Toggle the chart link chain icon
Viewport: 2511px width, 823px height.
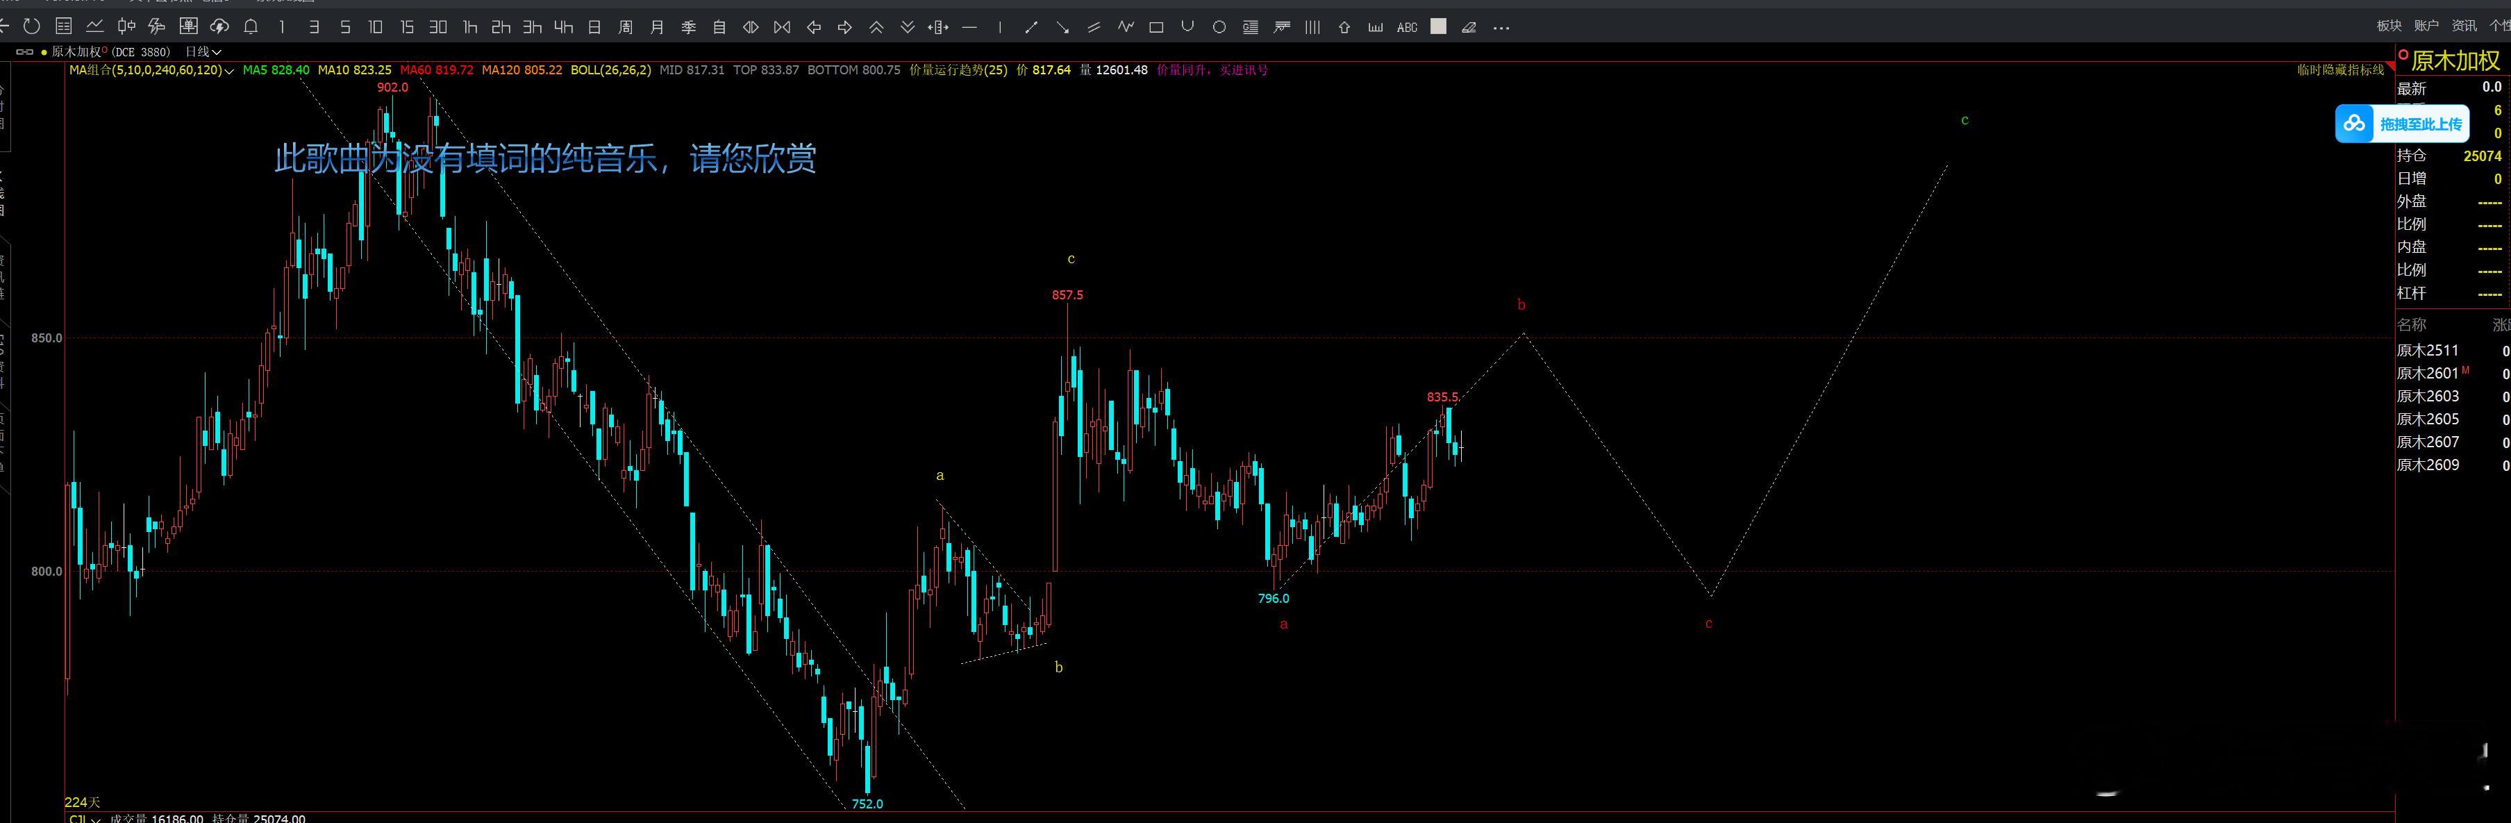[x=25, y=51]
